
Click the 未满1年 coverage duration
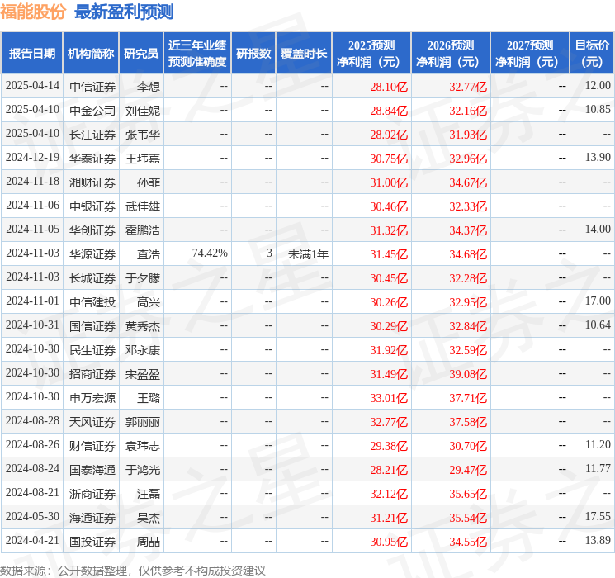tap(308, 254)
